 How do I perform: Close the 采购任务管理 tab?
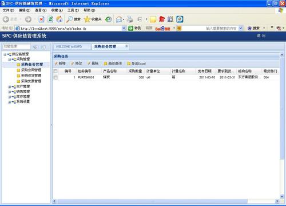pyautogui.click(x=126, y=46)
